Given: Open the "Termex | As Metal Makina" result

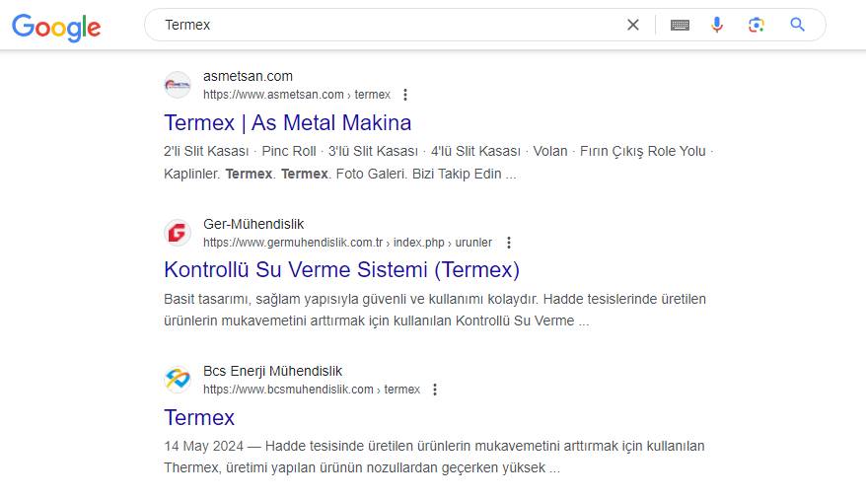Looking at the screenshot, I should [287, 123].
